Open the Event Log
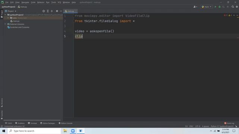 (229, 123)
